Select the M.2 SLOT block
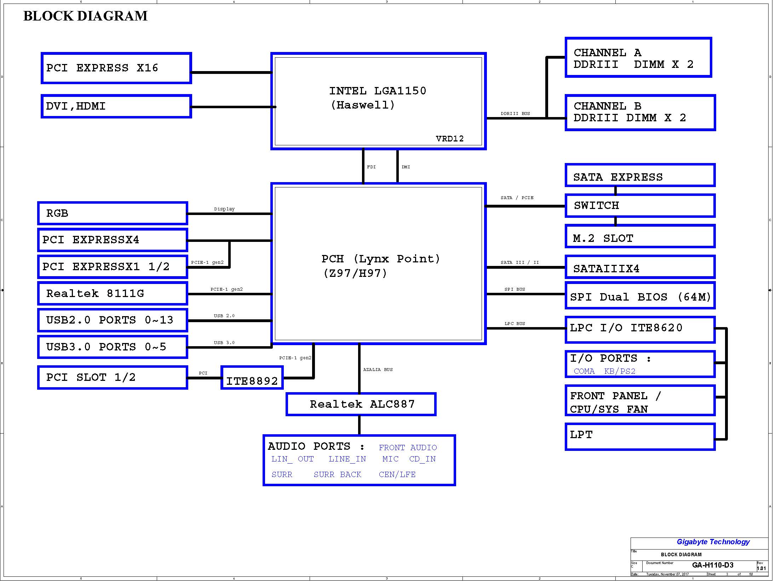 pyautogui.click(x=640, y=236)
